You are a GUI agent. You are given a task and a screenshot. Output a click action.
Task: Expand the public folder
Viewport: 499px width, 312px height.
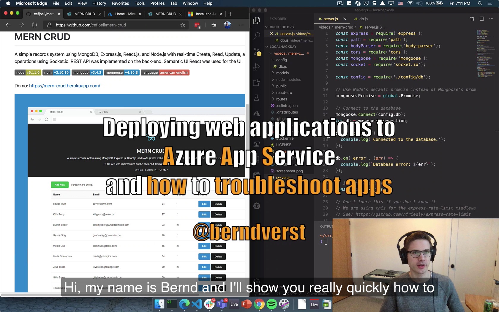tap(281, 86)
